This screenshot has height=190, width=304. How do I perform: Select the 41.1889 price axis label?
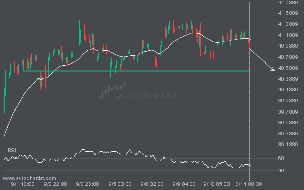pos(288,35)
